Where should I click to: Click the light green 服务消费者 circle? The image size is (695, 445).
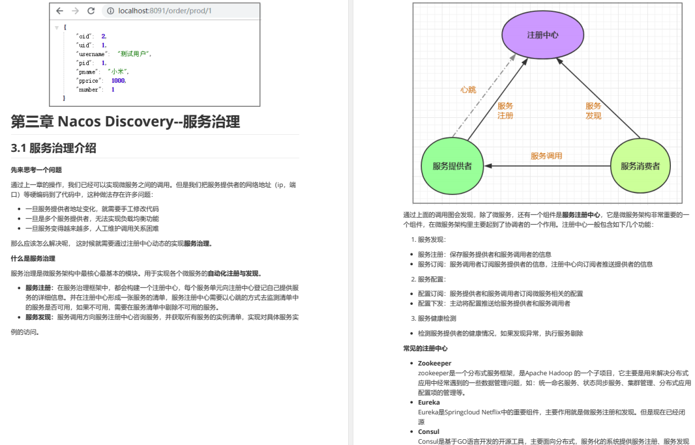[x=640, y=166]
